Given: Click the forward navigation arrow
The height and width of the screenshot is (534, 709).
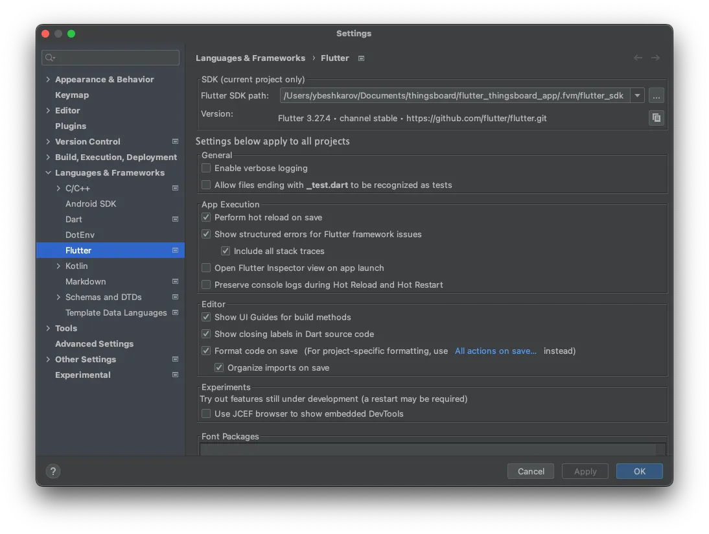Looking at the screenshot, I should click(655, 58).
